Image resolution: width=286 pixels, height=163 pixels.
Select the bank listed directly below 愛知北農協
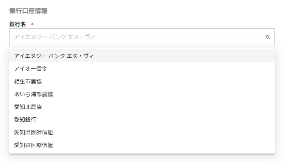click(25, 120)
